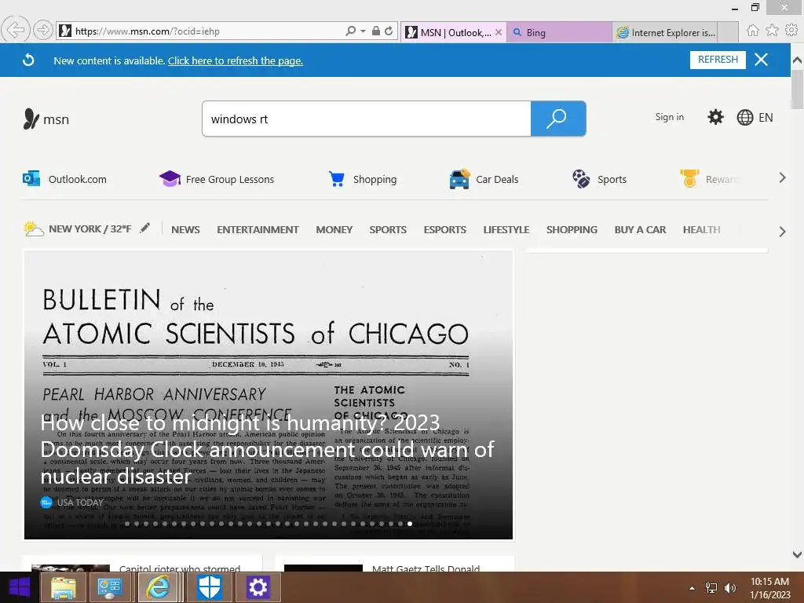Open the Control Panel taskbar icon
This screenshot has height=603, width=804.
coord(109,587)
